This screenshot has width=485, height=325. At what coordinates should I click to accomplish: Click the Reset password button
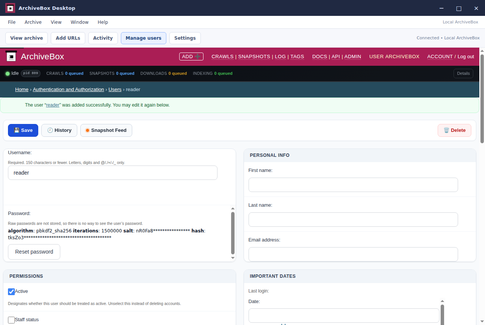tap(34, 252)
